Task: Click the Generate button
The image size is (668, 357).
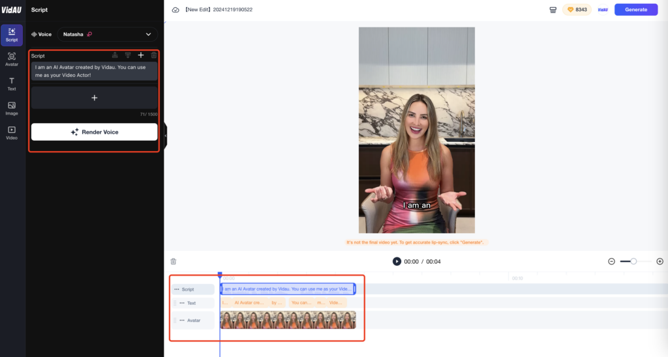Action: click(x=636, y=9)
